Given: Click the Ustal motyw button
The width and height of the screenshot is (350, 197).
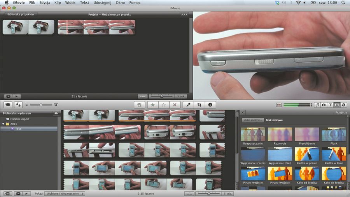Looking at the screenshot, I should 253,120.
